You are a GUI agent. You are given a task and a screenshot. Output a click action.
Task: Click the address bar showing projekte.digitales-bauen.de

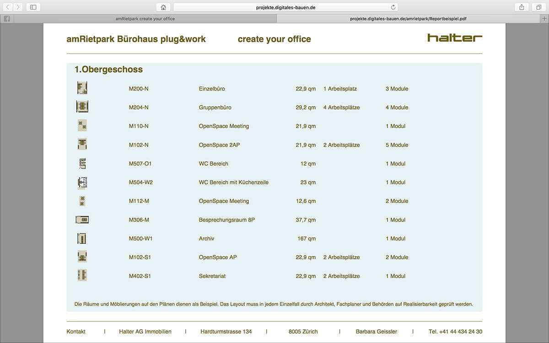(285, 7)
